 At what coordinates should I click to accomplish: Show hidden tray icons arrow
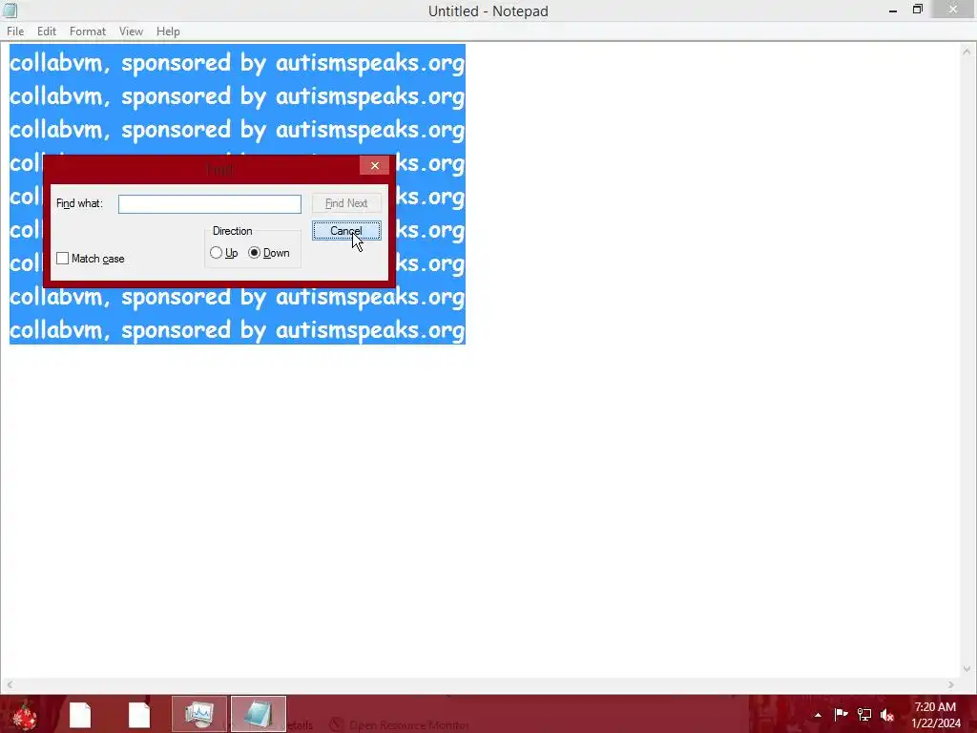818,715
